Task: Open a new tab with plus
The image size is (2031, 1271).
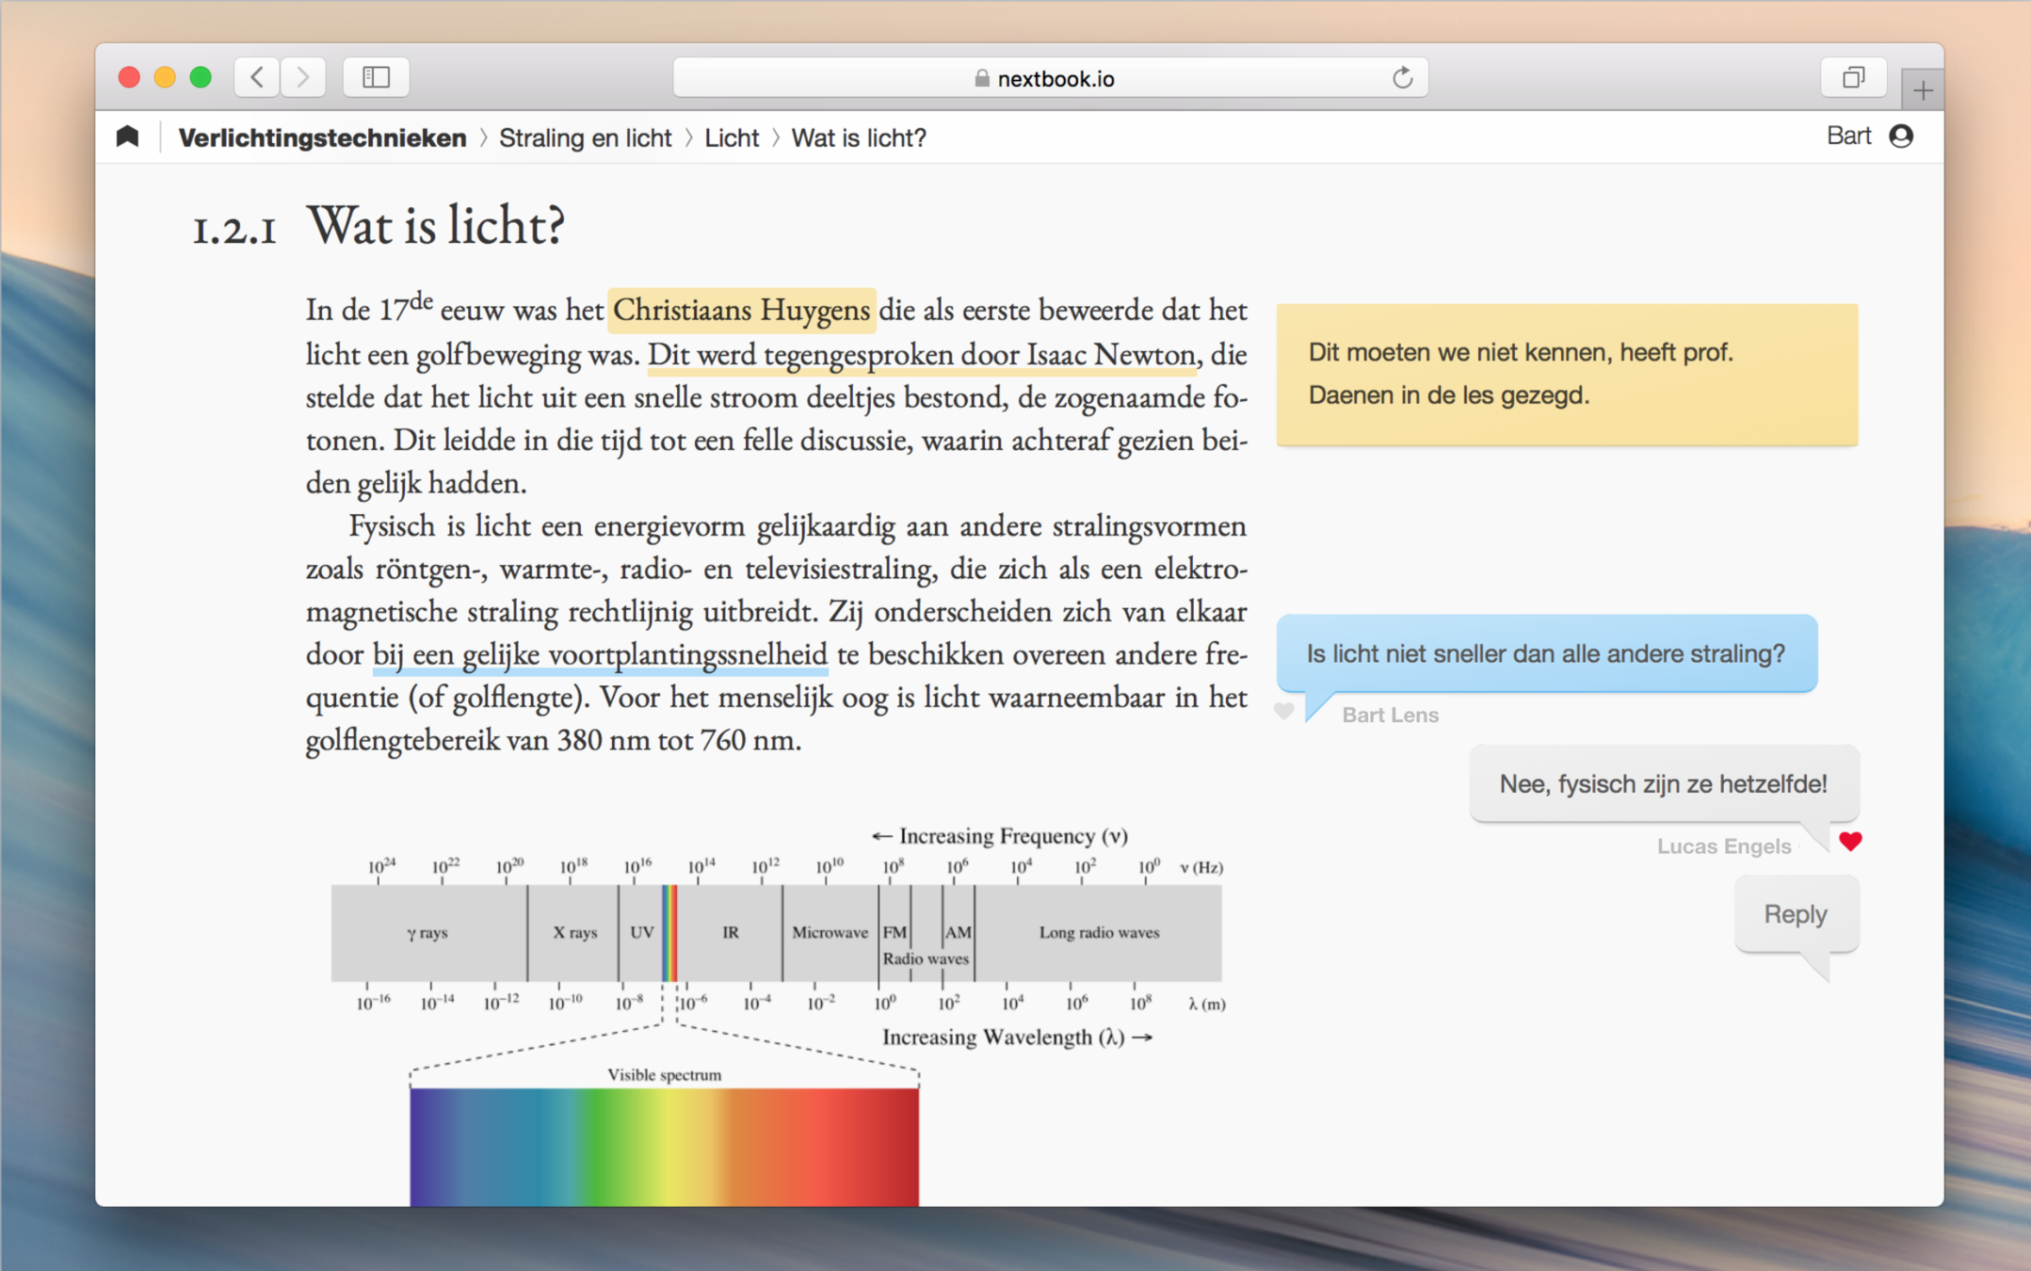Action: point(1922,90)
